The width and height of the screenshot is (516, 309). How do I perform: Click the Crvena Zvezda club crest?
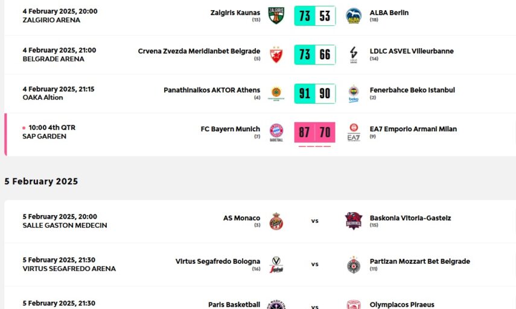pyautogui.click(x=276, y=55)
